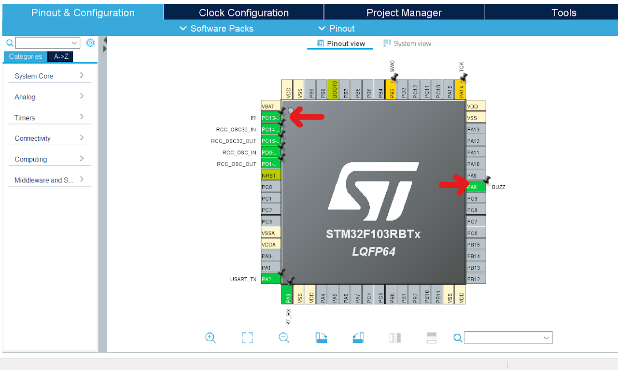Select the green PA8 pin labeled BUZZ

(475, 186)
